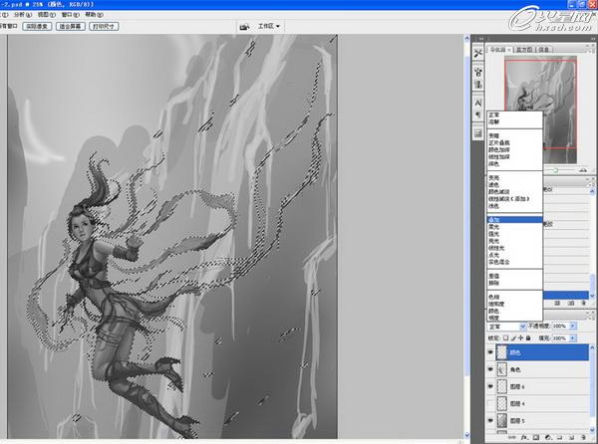Select the 图层 6 layer thumbnail
The width and height of the screenshot is (598, 444).
501,386
